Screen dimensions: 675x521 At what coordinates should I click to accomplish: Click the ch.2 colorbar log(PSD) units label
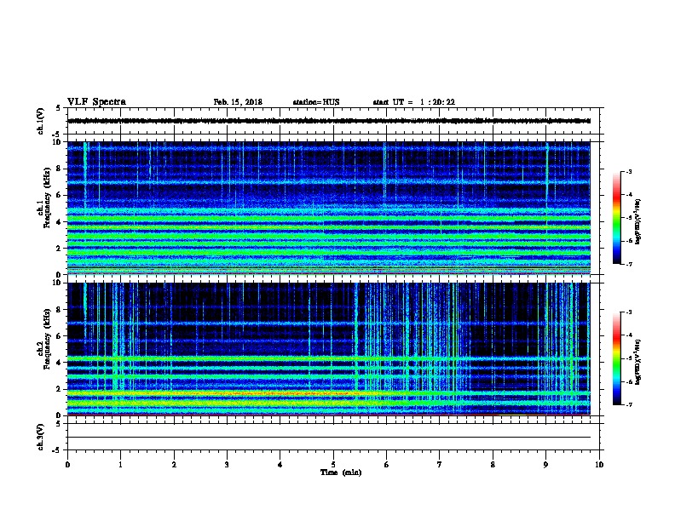(x=638, y=362)
